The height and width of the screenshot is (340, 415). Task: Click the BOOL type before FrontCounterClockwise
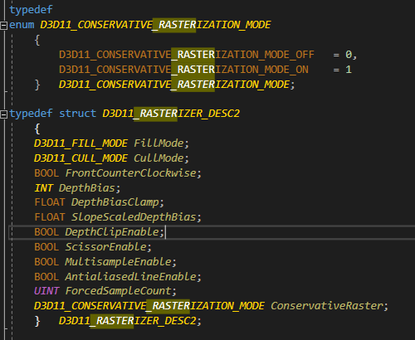click(x=46, y=173)
